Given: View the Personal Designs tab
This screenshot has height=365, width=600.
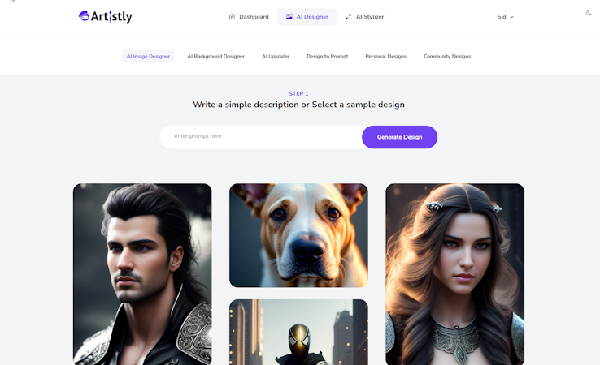Looking at the screenshot, I should pyautogui.click(x=385, y=56).
